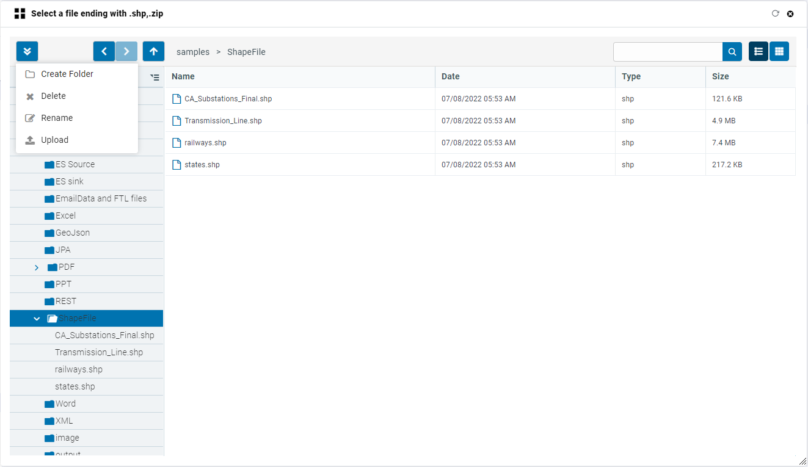
Task: Click the refresh icon in title bar
Action: 776,13
